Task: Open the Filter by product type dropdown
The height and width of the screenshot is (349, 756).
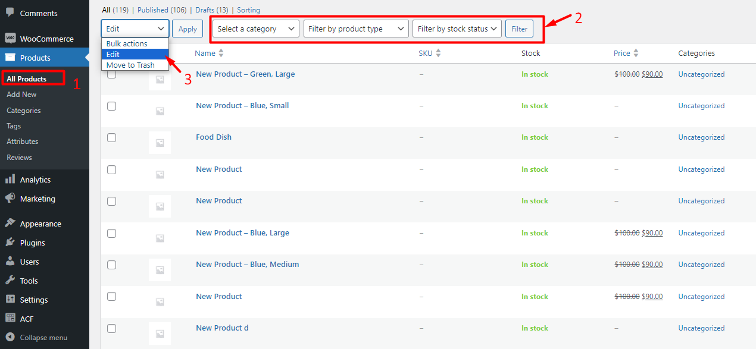Action: click(x=355, y=28)
